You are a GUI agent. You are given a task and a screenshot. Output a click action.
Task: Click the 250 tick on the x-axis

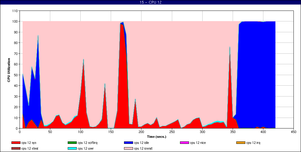coord(172,132)
